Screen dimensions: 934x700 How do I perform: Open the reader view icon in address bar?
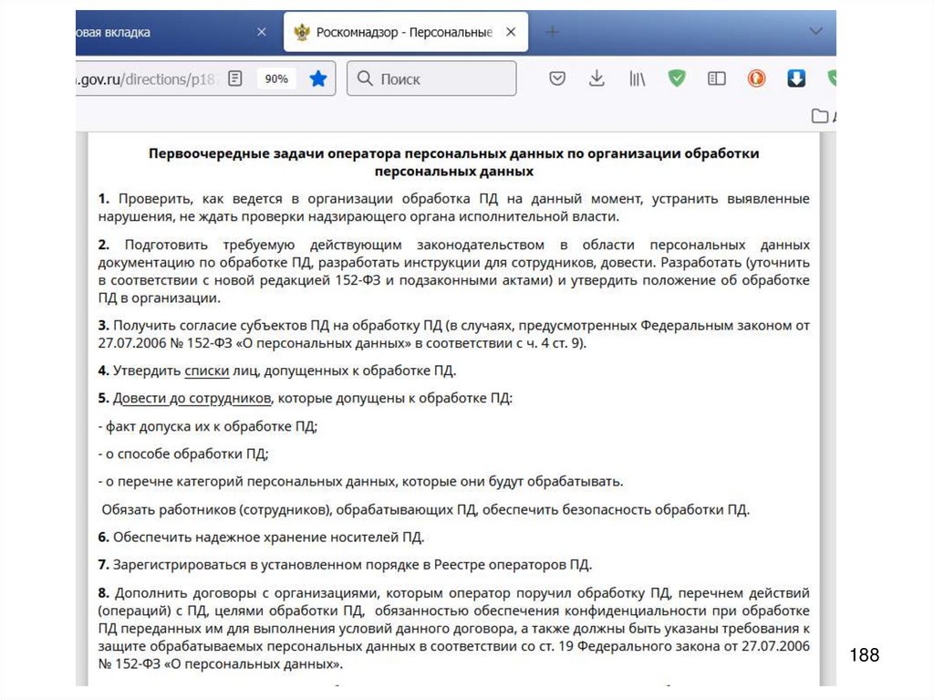click(x=235, y=78)
